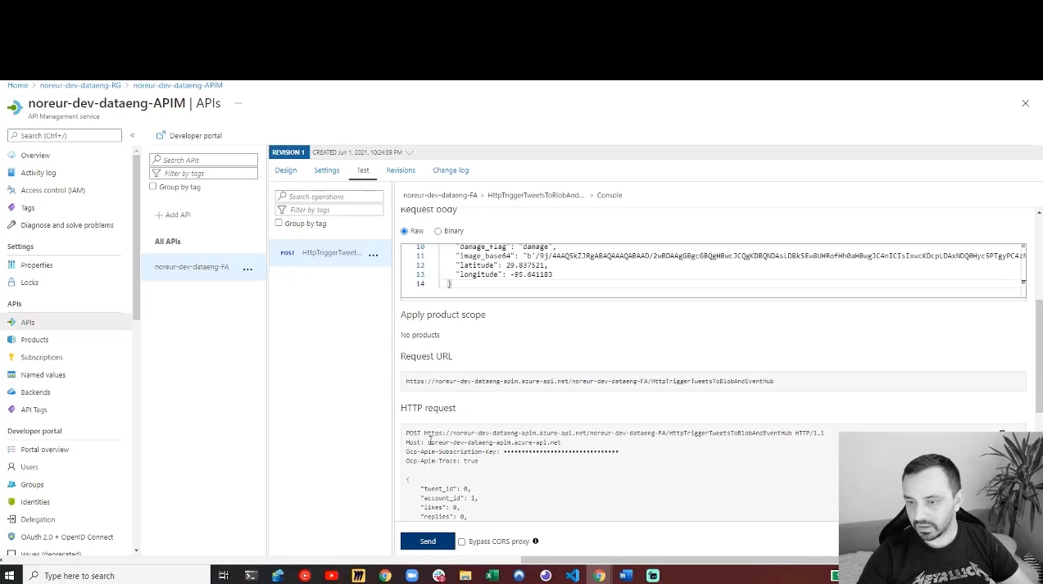This screenshot has width=1043, height=584.
Task: Click the sidebar menu scrollbar down arrow
Action: (x=137, y=550)
